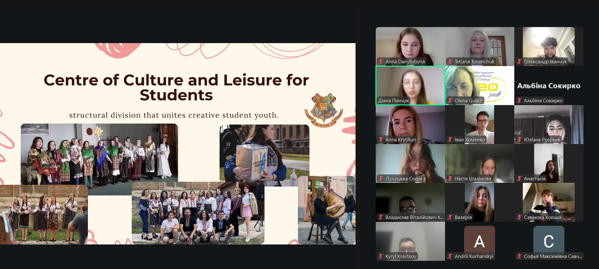The image size is (599, 269).
Task: Click muted mic icon on Tetiana Tonenchuk's tile
Action: coord(450,62)
